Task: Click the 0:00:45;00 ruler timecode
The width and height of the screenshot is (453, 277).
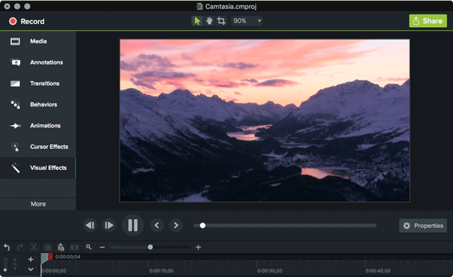Action: click(378, 271)
